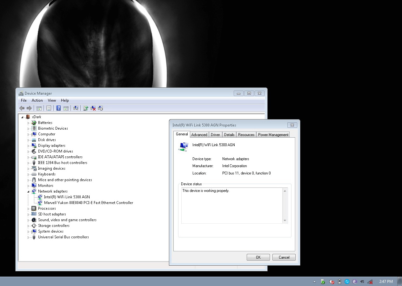Click Cancel in the WiFi Link Properties dialog
This screenshot has width=402, height=286.
(x=284, y=257)
